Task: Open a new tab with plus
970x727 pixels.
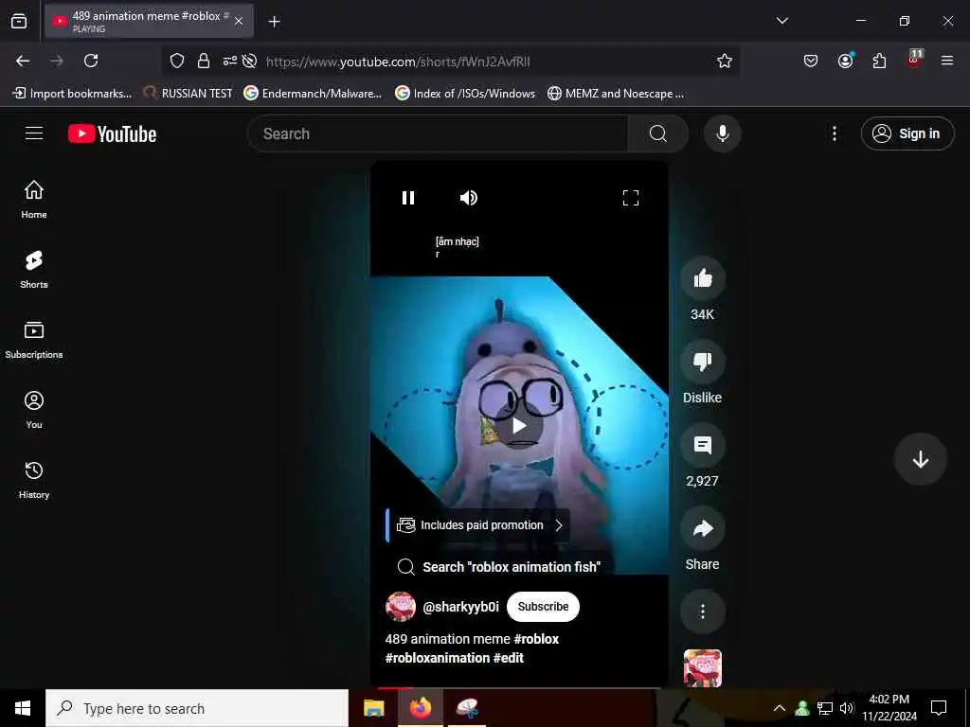Action: (274, 22)
